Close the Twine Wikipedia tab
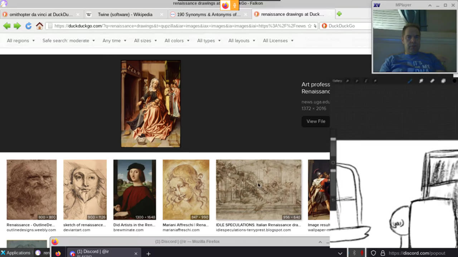This screenshot has width=458, height=257. click(x=162, y=14)
